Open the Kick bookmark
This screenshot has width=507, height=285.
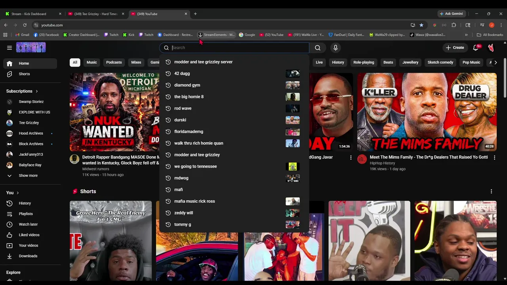128,35
